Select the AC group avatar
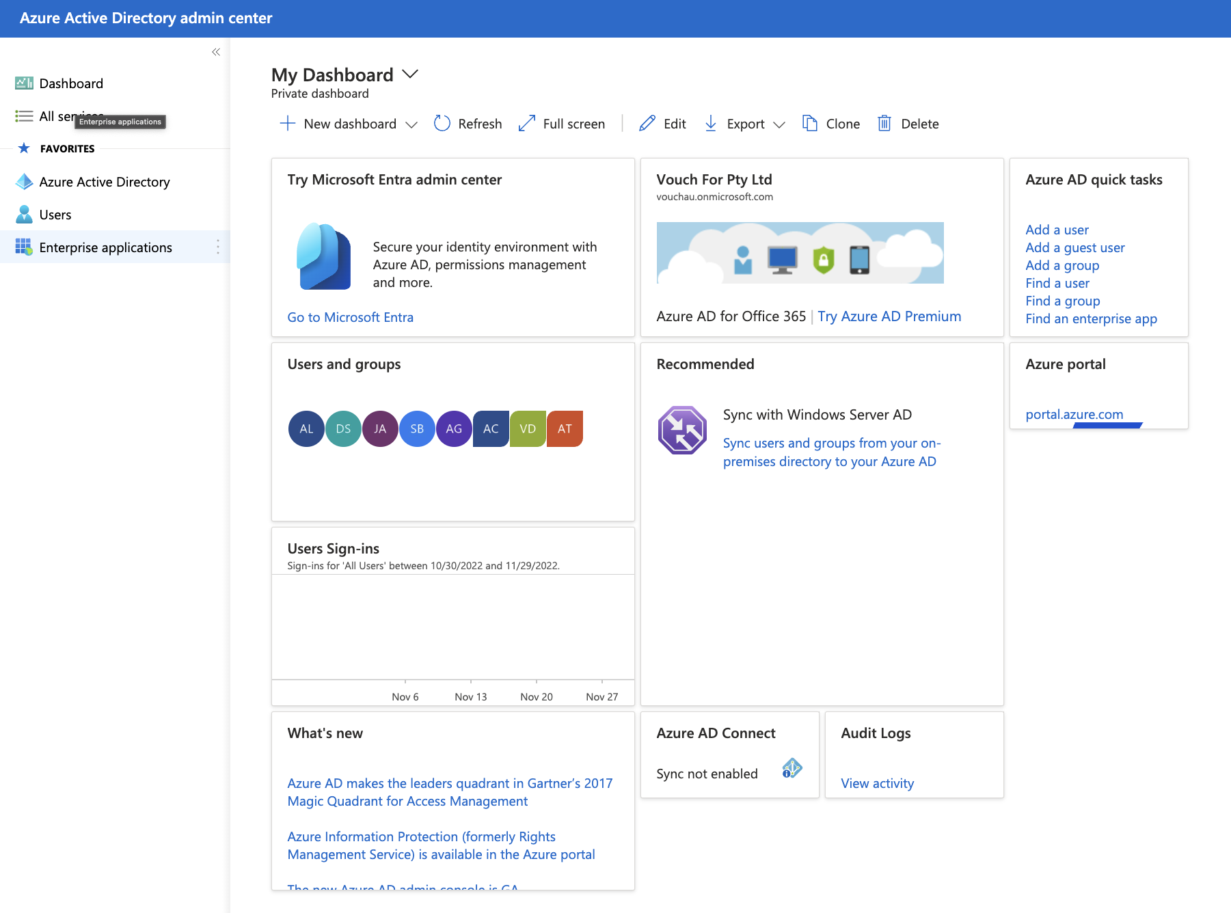The image size is (1231, 913). pyautogui.click(x=491, y=428)
